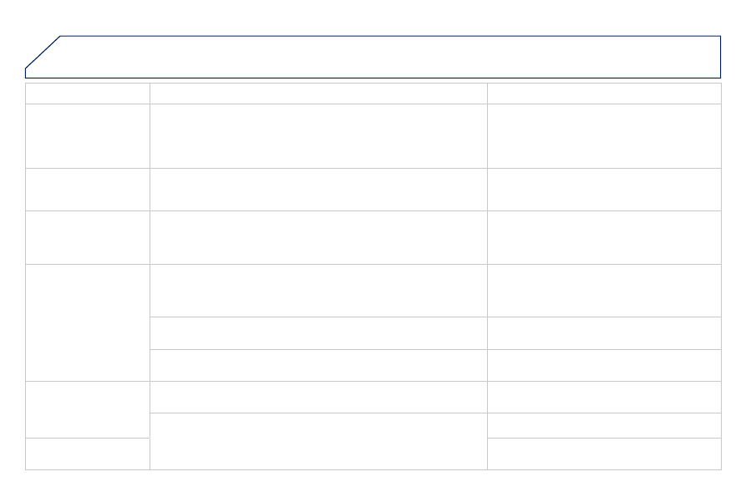Screen dimensions: 746x497
Task: Click last column cell in third body row
Action: click(604, 237)
